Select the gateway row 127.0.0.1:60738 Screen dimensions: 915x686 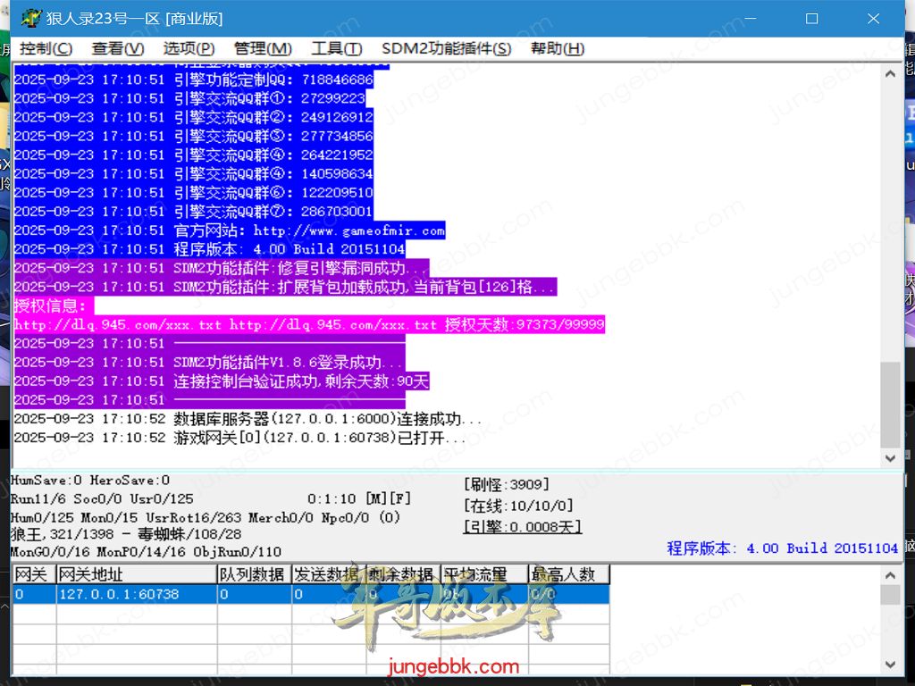[119, 594]
